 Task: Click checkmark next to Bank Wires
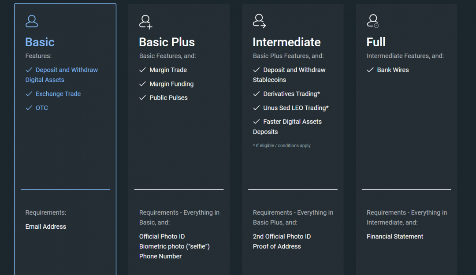(370, 70)
